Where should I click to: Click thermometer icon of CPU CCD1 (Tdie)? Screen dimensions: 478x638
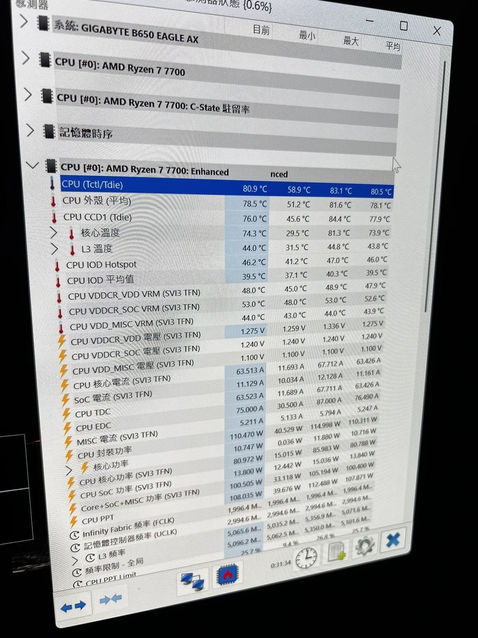click(54, 217)
